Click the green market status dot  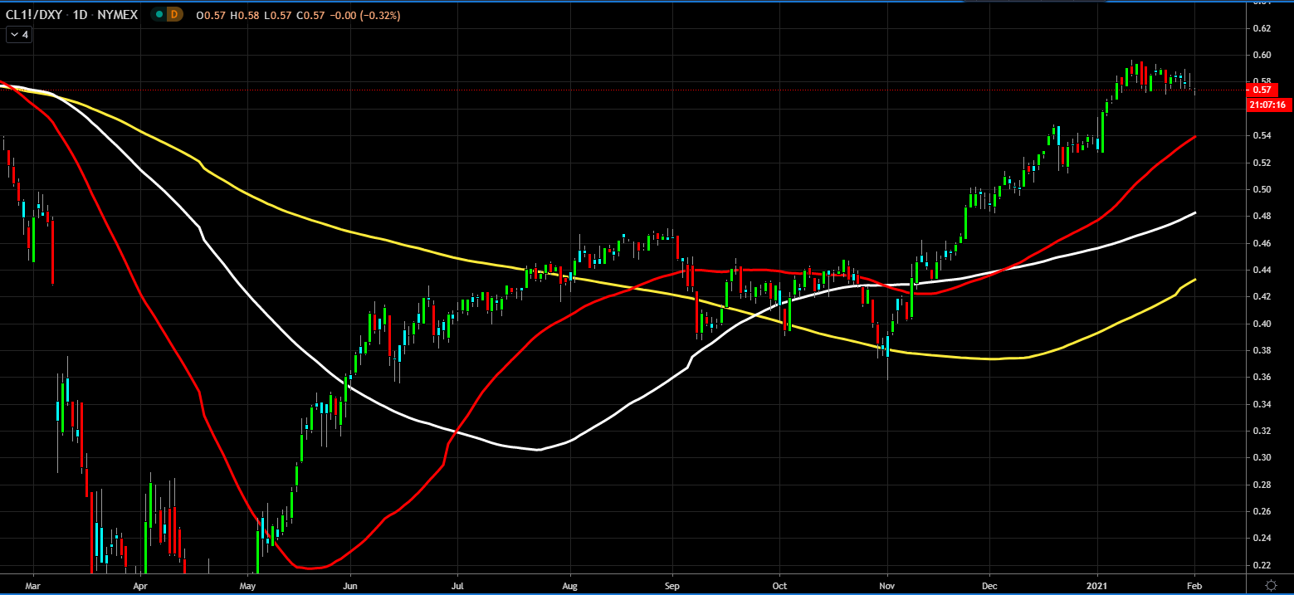point(159,14)
